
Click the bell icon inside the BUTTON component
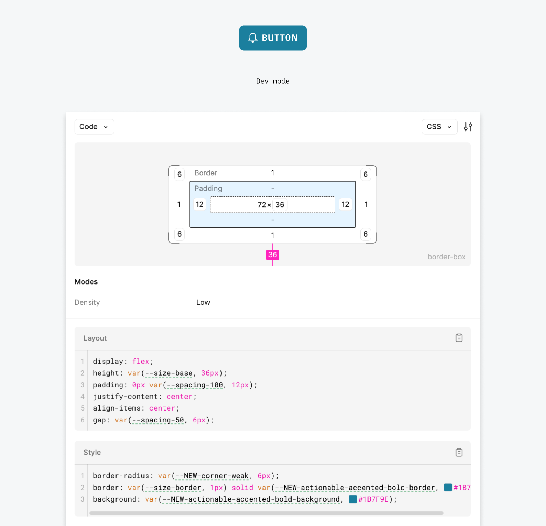[253, 38]
